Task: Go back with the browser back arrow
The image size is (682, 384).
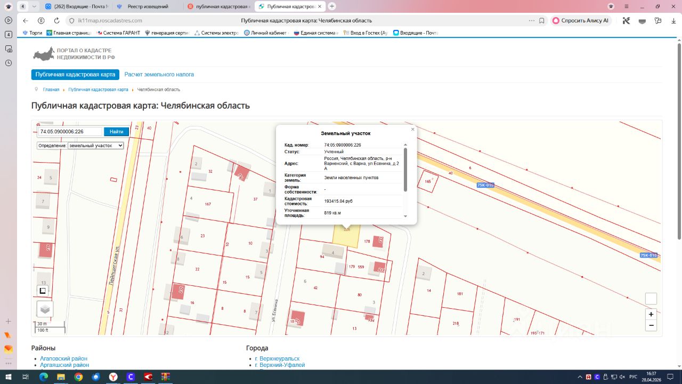Action: point(26,20)
